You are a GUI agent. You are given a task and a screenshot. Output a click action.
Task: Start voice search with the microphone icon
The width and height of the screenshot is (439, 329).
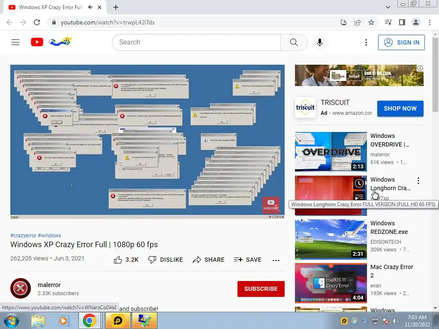point(319,42)
